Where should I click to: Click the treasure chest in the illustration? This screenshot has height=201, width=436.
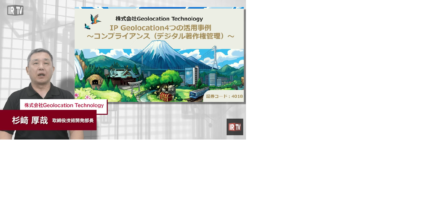166,97
